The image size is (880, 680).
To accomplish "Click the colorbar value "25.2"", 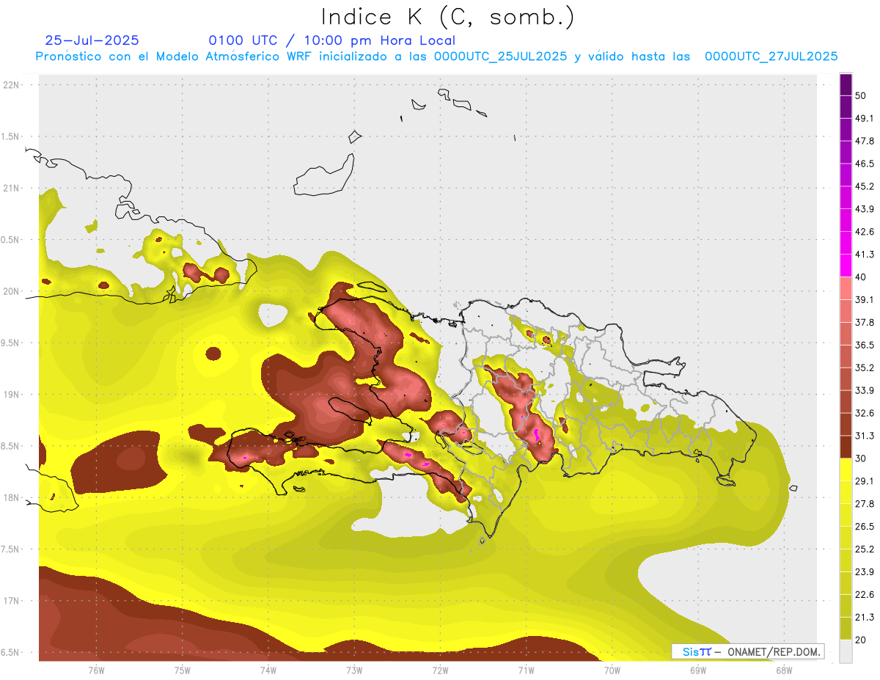I will [865, 549].
